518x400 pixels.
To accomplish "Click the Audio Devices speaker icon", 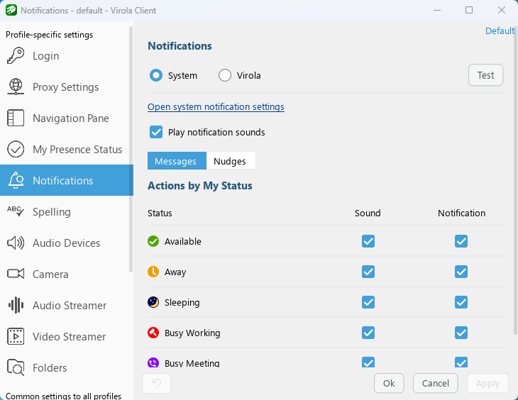I will pos(16,243).
